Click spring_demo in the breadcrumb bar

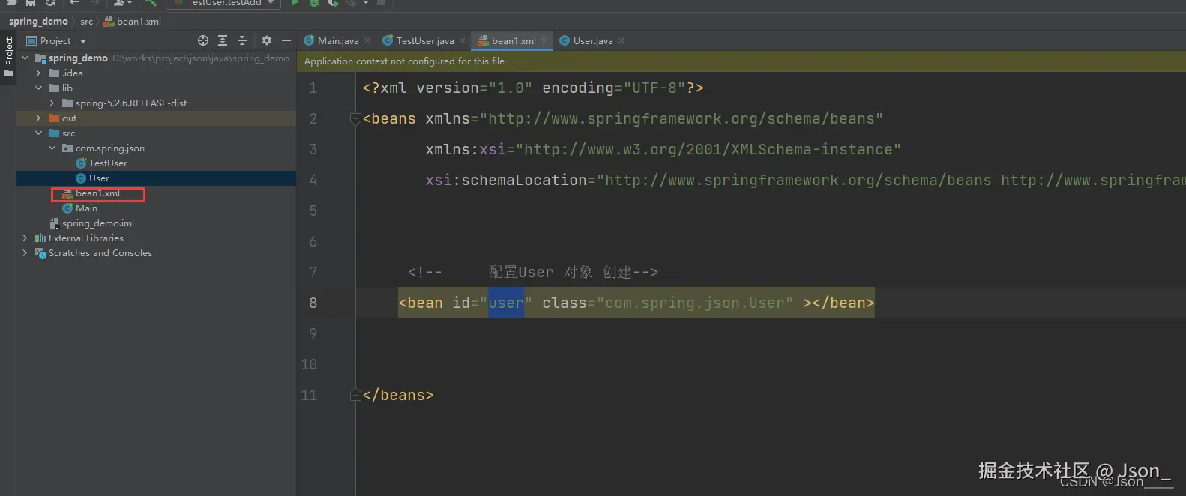coord(38,21)
